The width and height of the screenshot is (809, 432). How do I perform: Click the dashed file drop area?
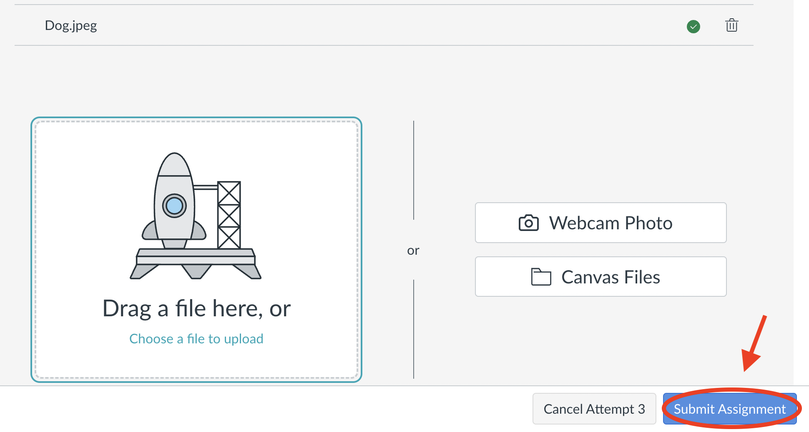[196, 250]
